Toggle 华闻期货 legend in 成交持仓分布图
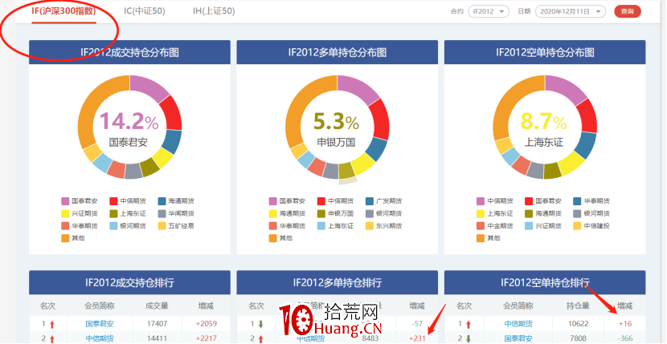The height and width of the screenshot is (344, 667). [176, 213]
